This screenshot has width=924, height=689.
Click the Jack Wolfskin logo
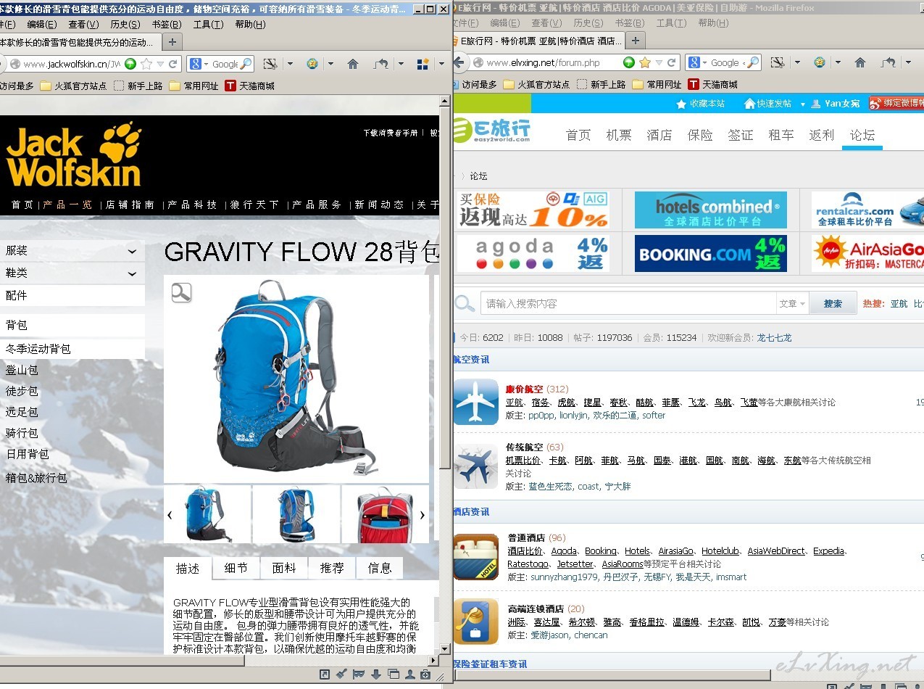coord(73,155)
